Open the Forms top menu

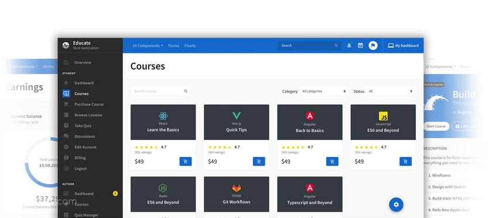(x=173, y=46)
